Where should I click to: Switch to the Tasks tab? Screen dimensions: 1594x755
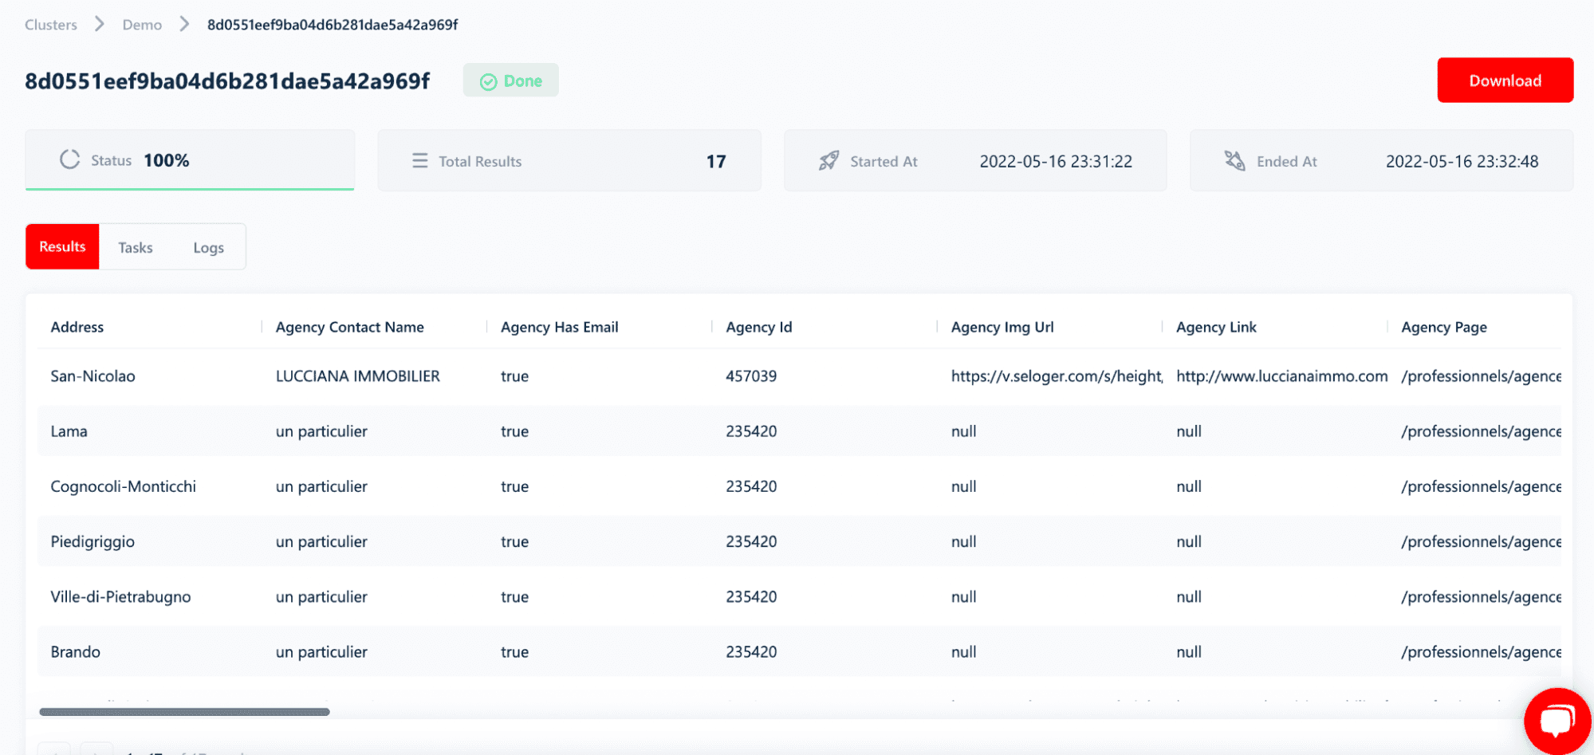(136, 248)
